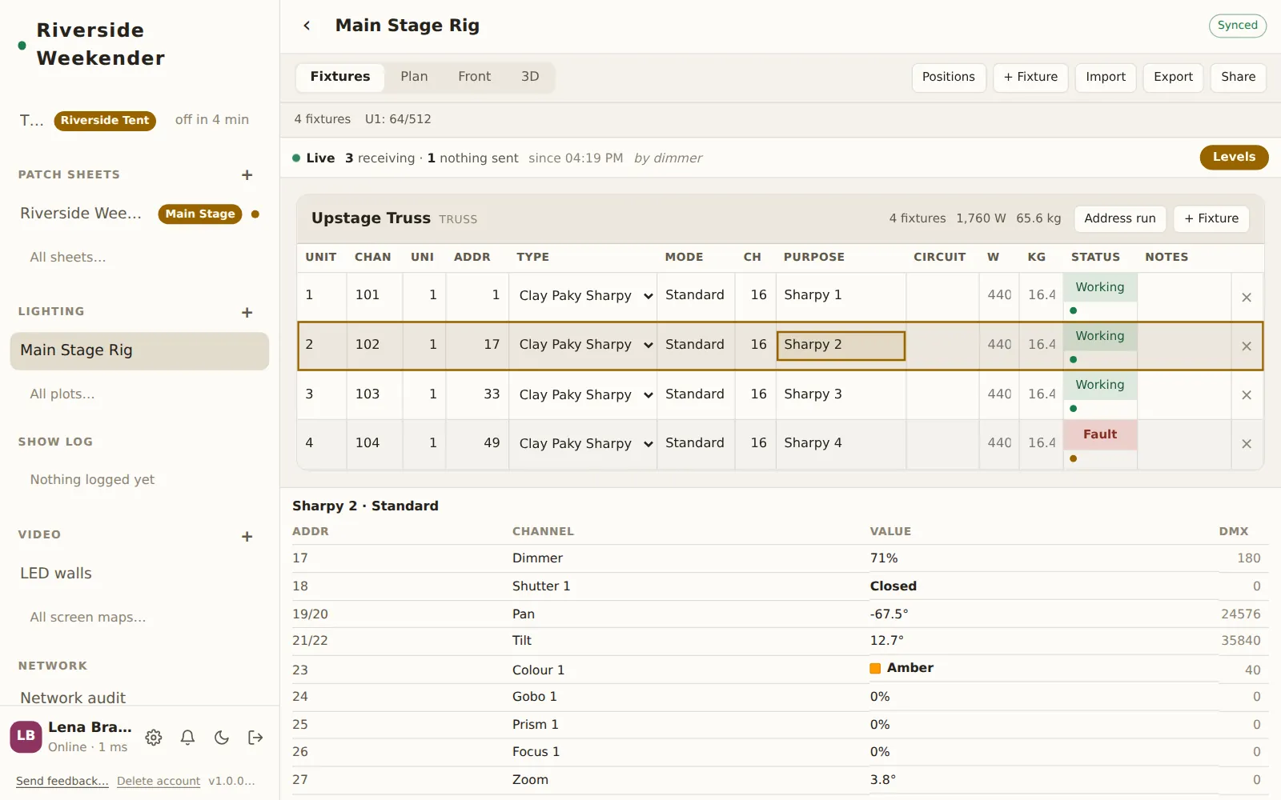Open the Send feedback link
The height and width of the screenshot is (800, 1281).
[x=62, y=782]
